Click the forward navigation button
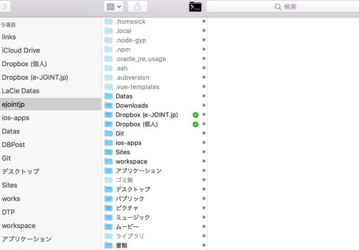Viewport: 359px width, 250px height. (5, 6)
